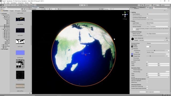
Task: Click the Add Component button
Action: 150,92
